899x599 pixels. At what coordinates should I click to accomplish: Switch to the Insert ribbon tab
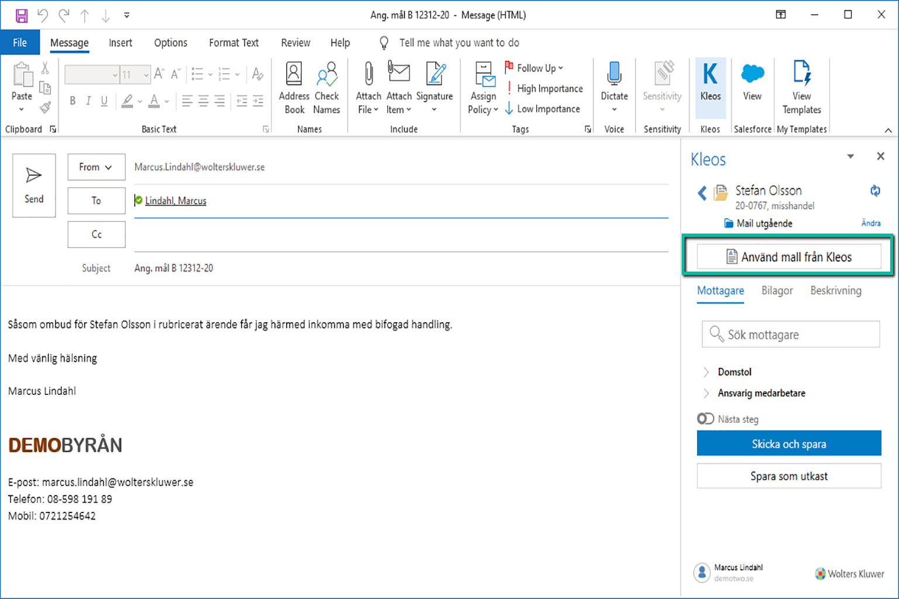(x=121, y=43)
